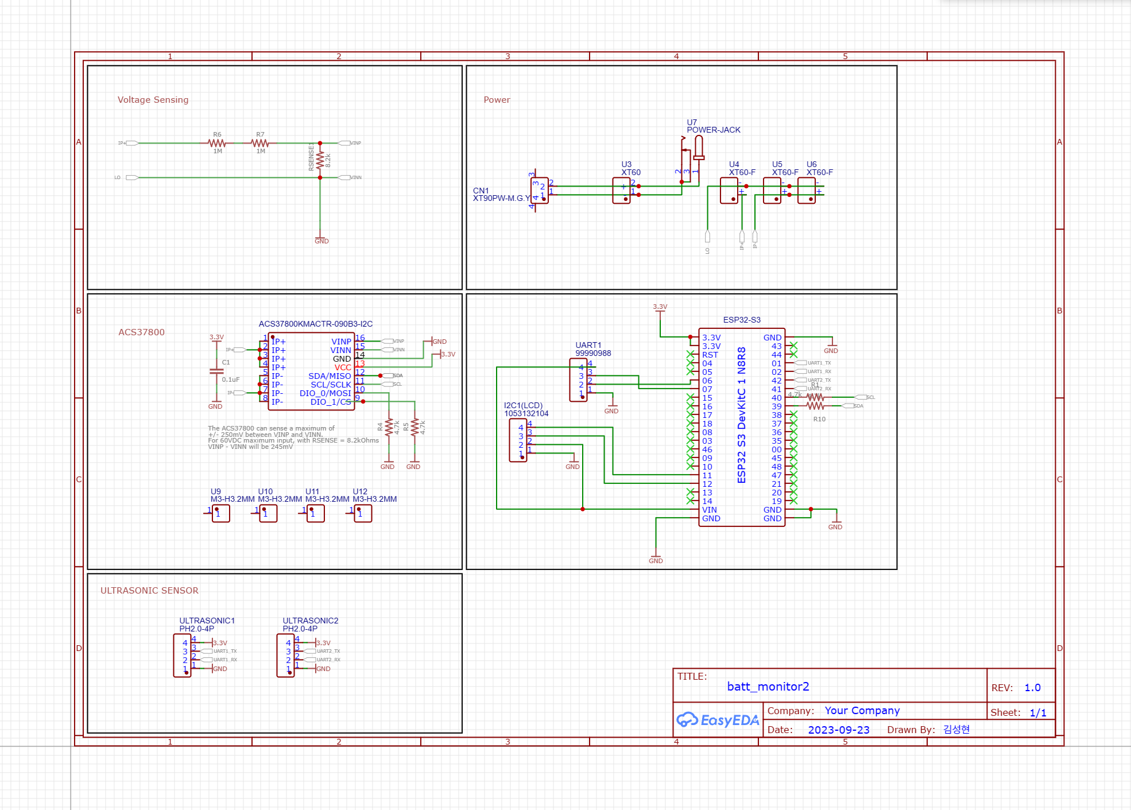
Task: Select the CN1 XT90PW connector symbol
Action: [539, 191]
